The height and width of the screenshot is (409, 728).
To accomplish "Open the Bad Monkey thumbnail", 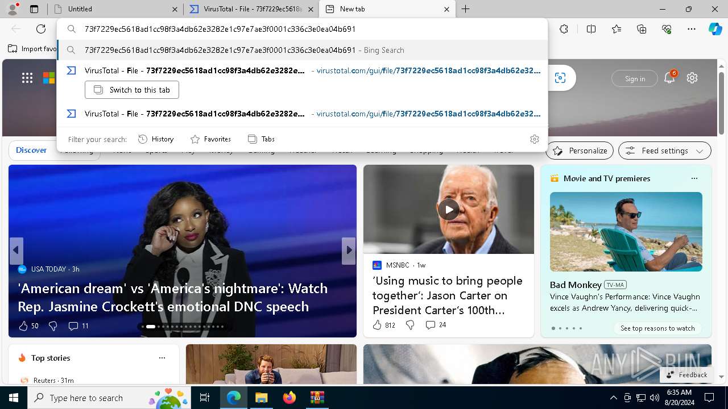I will [x=626, y=232].
